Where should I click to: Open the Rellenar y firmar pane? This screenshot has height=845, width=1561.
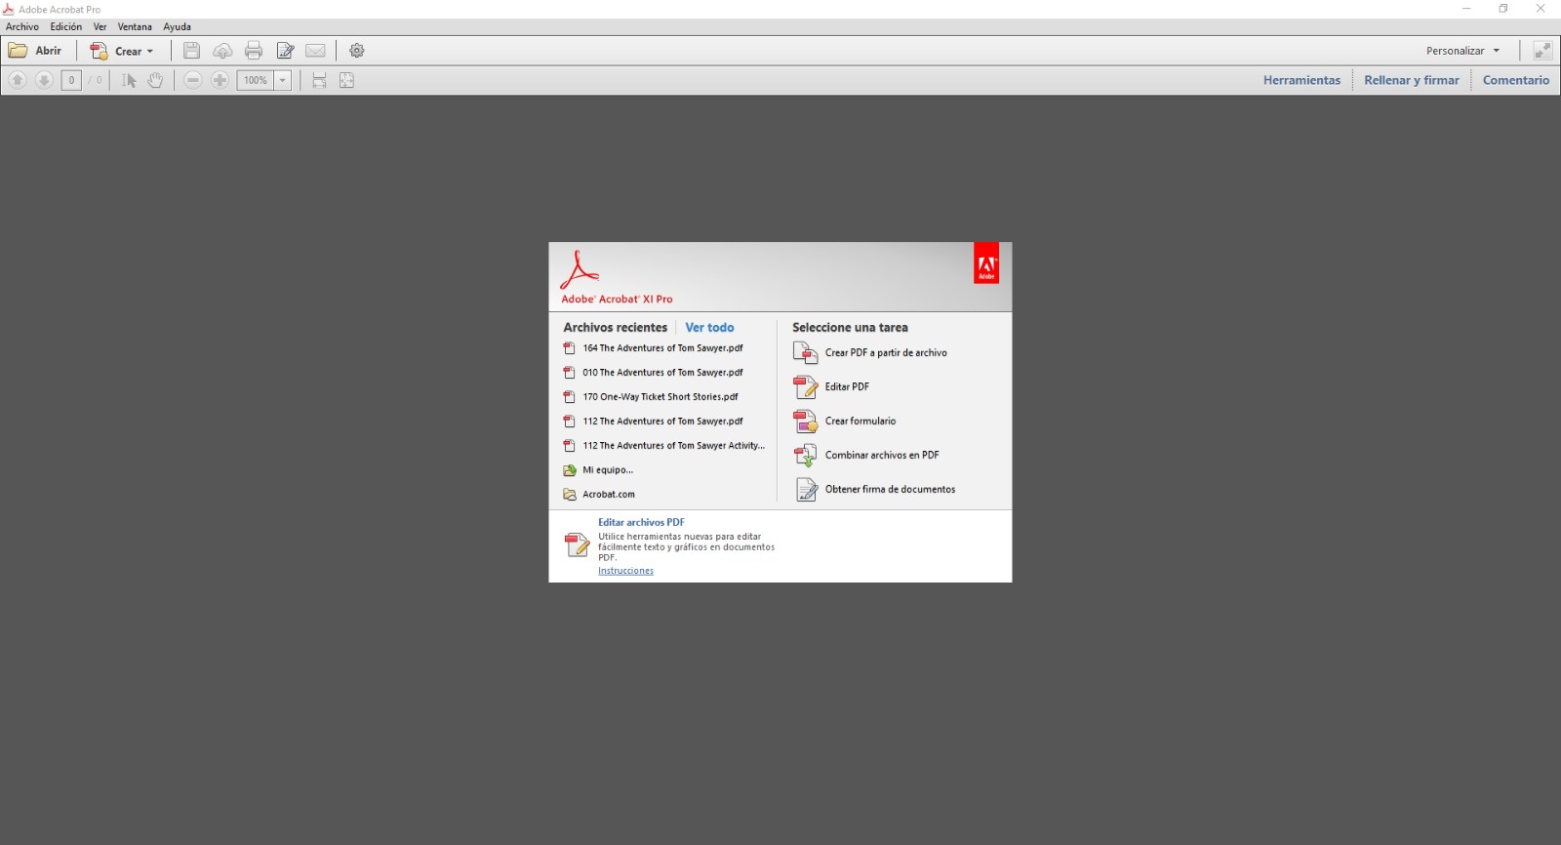point(1412,80)
